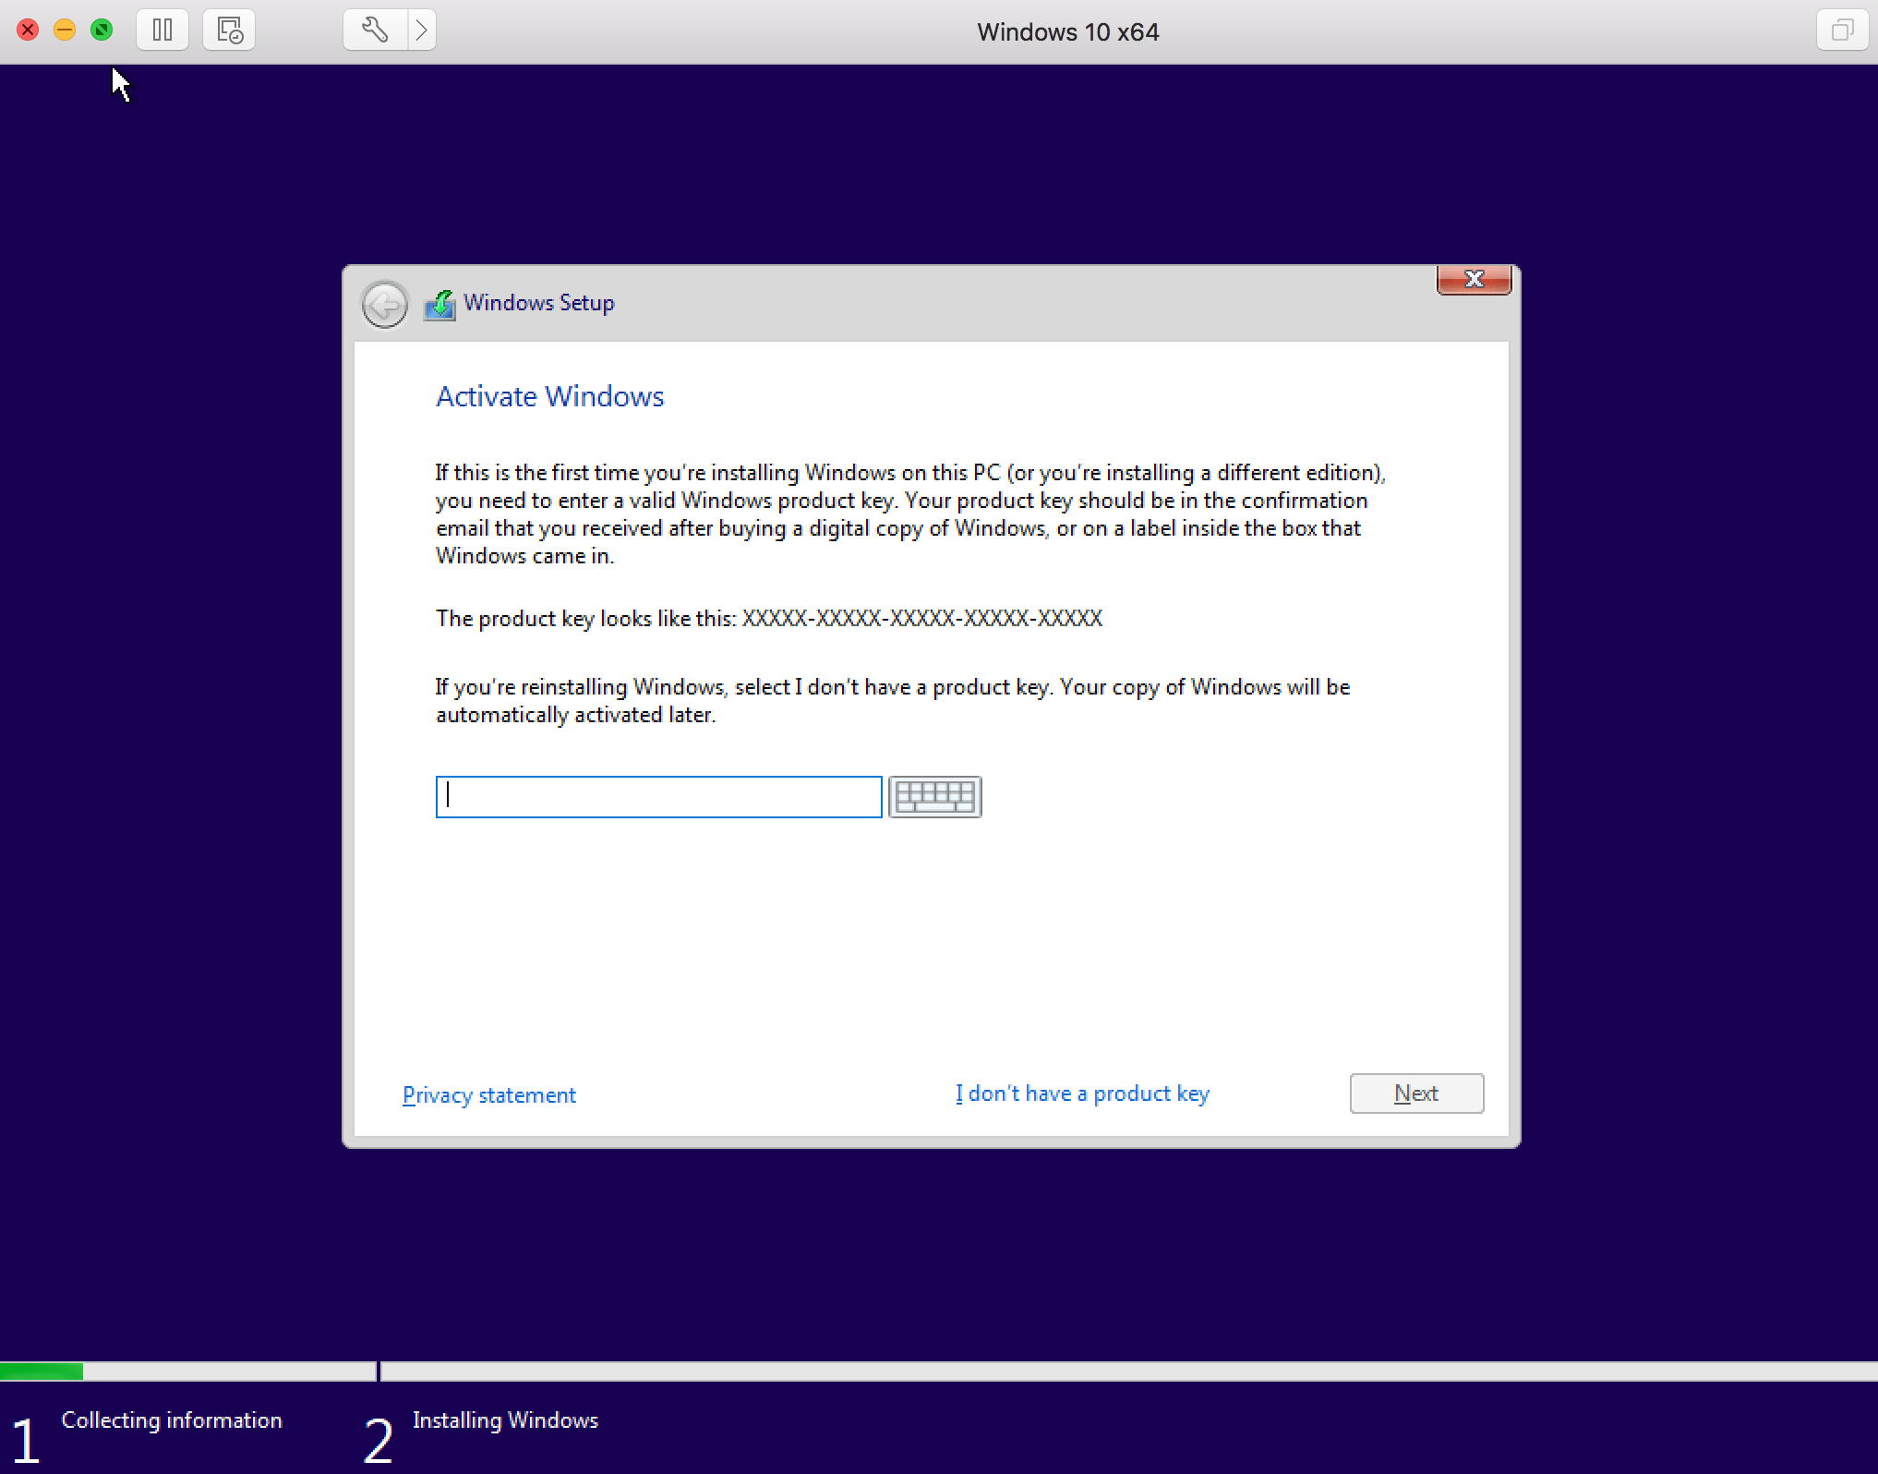Expand the toolbar forward arrow
The width and height of the screenshot is (1878, 1474).
tap(421, 30)
